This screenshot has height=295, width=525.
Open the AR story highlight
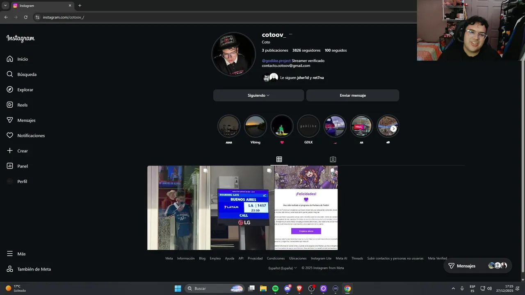click(x=361, y=126)
